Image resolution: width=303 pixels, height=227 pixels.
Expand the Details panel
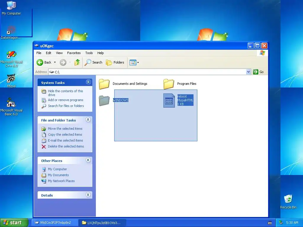tap(88, 195)
